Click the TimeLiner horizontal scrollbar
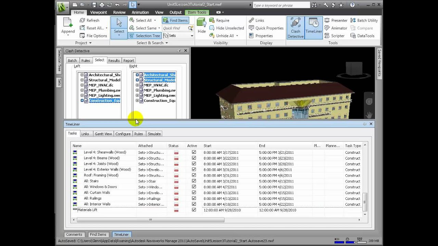The width and height of the screenshot is (438, 246). 151,220
